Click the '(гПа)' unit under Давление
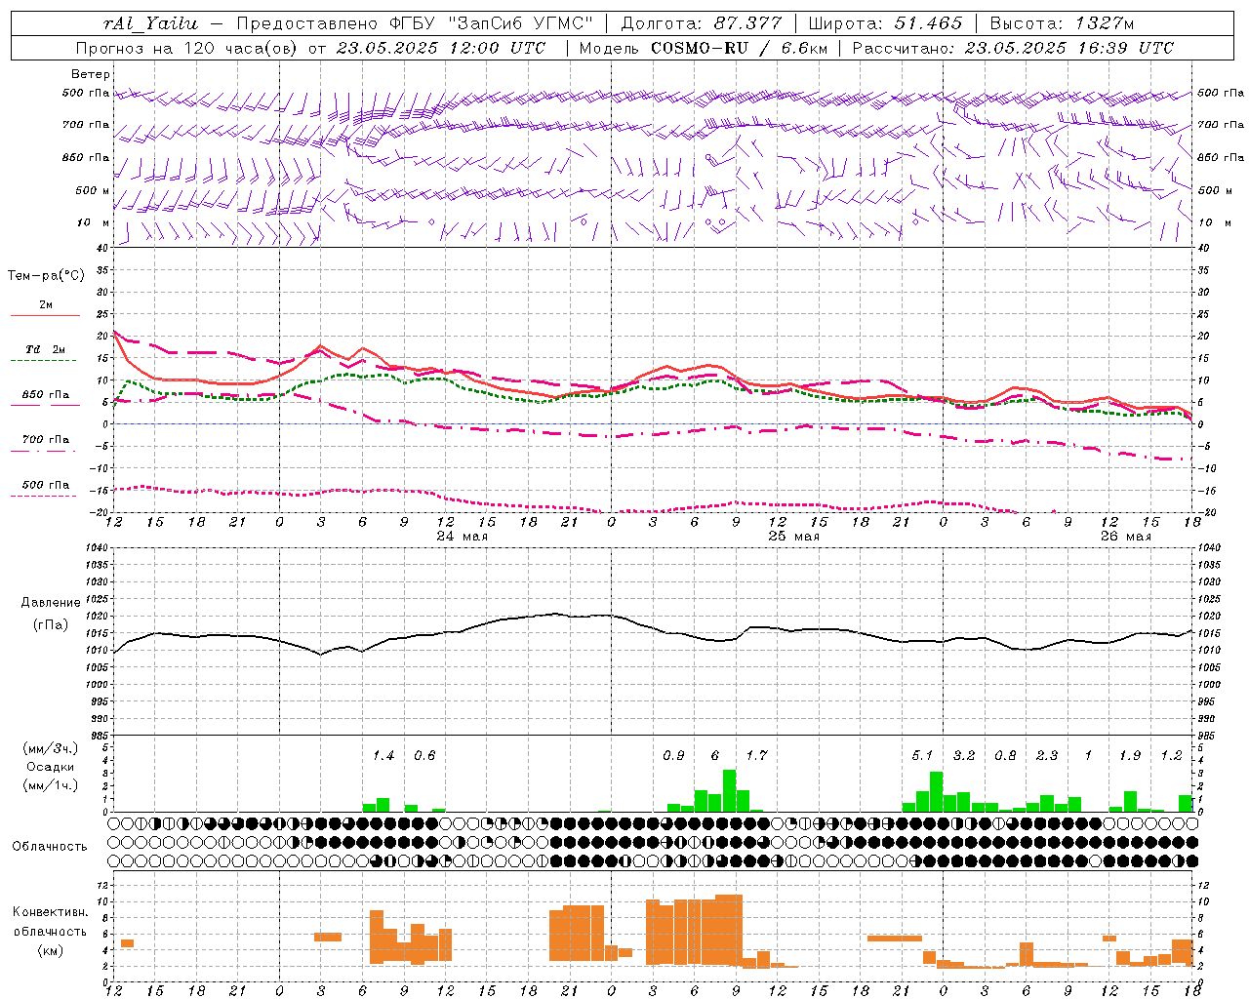The height and width of the screenshot is (999, 1249). pos(51,625)
